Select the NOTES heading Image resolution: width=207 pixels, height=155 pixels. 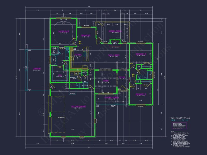pyautogui.click(x=173, y=131)
